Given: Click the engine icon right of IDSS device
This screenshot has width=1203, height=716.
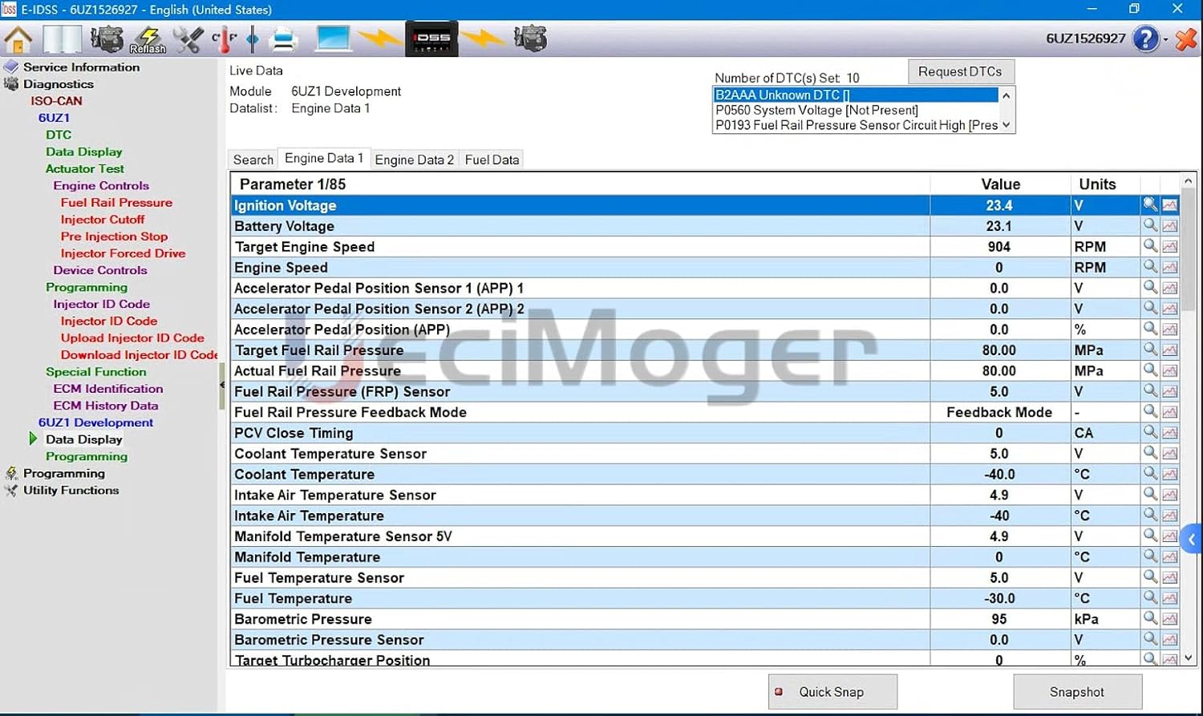Looking at the screenshot, I should pos(530,38).
